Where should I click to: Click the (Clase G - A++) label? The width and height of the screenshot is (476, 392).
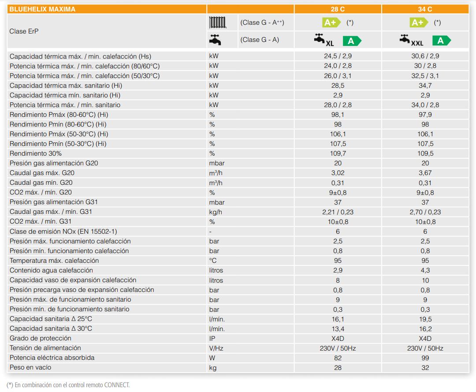[262, 22]
